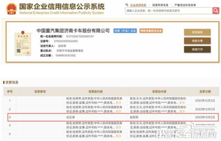Click the 在营（开业）企业 status tag
This screenshot has height=141, width=221.
(x=125, y=31)
